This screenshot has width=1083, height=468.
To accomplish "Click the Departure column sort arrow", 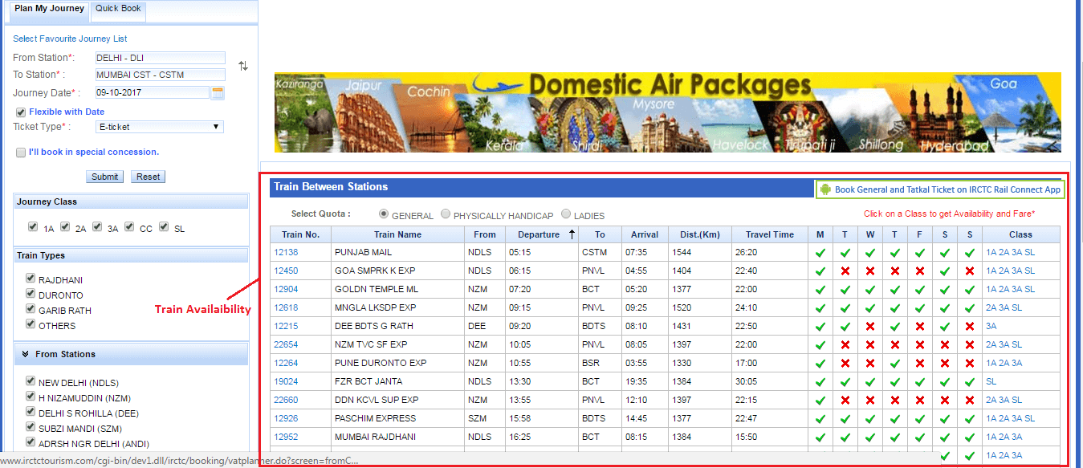I will (x=572, y=234).
